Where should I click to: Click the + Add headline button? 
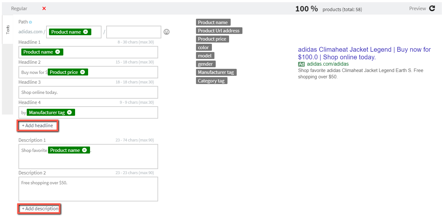[x=38, y=126]
